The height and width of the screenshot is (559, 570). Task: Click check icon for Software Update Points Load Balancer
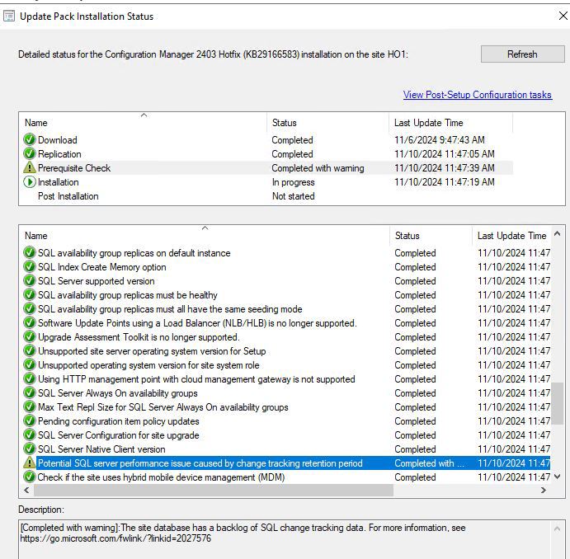[30, 322]
